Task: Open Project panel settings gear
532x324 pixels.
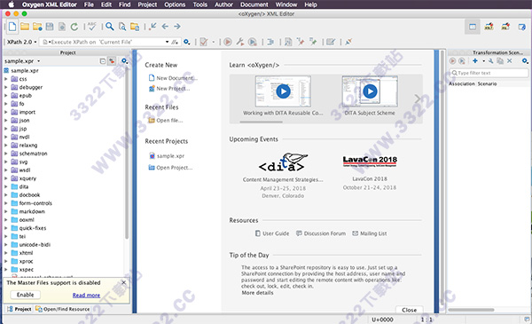Action: coord(124,61)
